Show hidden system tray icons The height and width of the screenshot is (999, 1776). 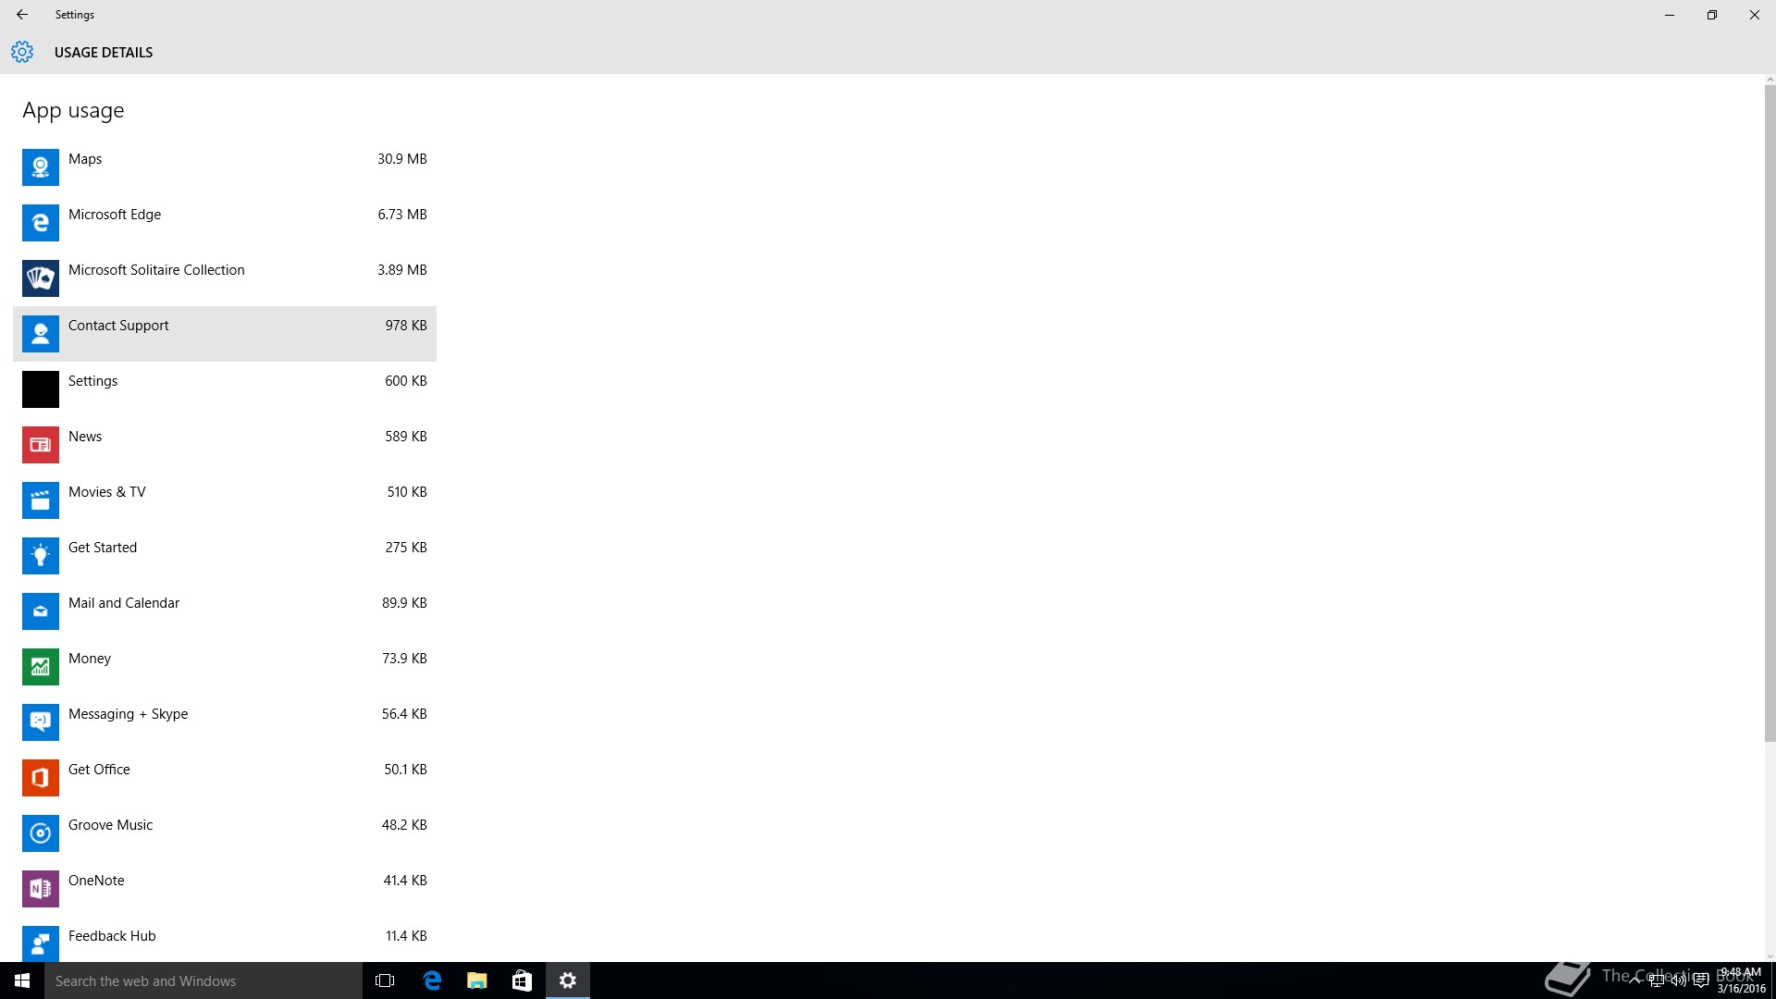click(x=1634, y=980)
